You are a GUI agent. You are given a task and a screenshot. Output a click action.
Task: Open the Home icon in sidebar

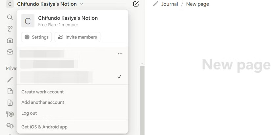pyautogui.click(x=10, y=41)
